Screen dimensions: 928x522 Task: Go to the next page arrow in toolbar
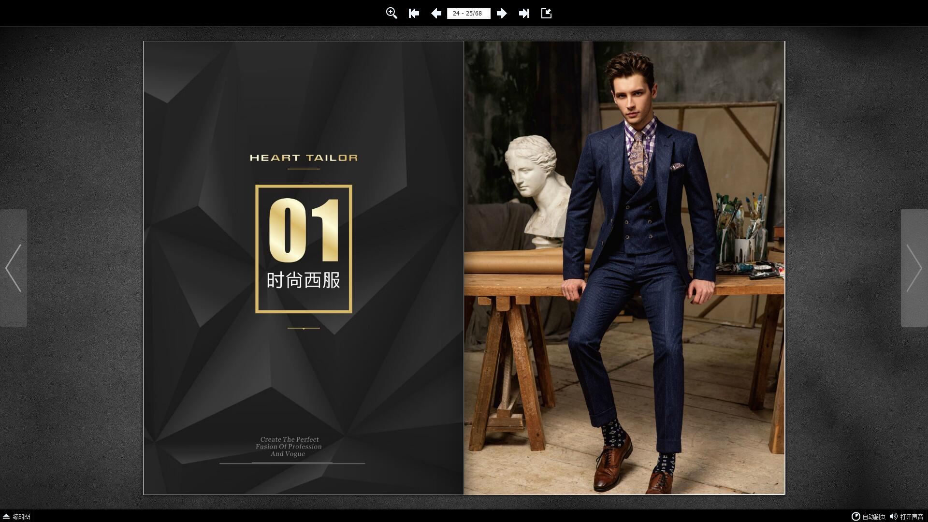tap(502, 13)
